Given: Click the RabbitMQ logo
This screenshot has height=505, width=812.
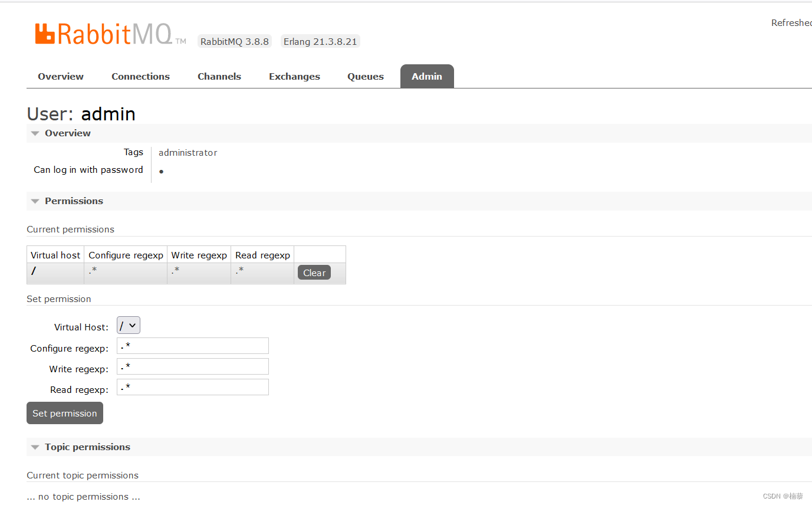Looking at the screenshot, I should click(110, 34).
